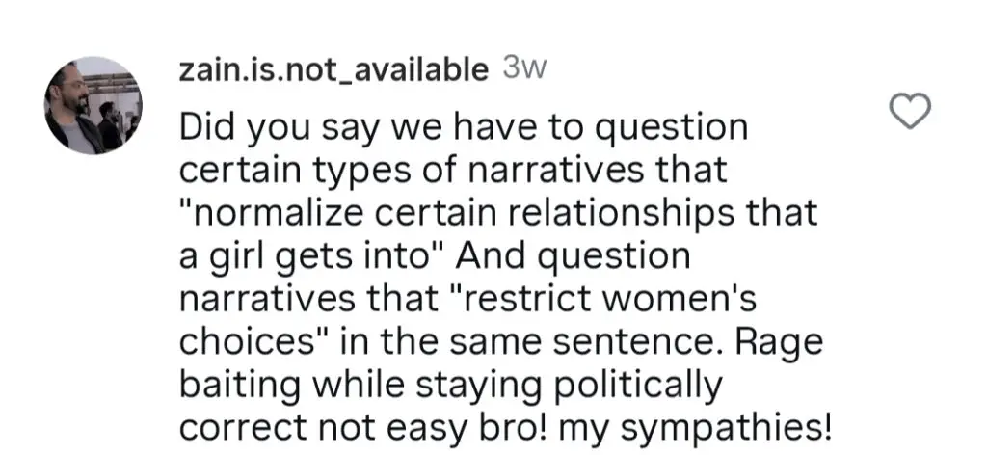Click the text "certain types of narratives that"
This screenshot has height=455, width=987.
coord(453,170)
